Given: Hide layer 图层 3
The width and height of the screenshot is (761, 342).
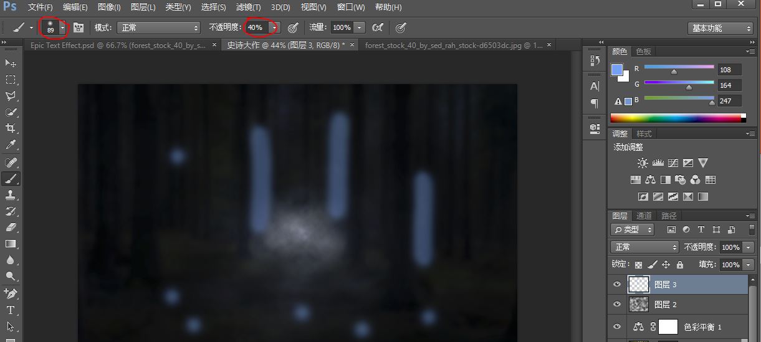Looking at the screenshot, I should click(617, 285).
